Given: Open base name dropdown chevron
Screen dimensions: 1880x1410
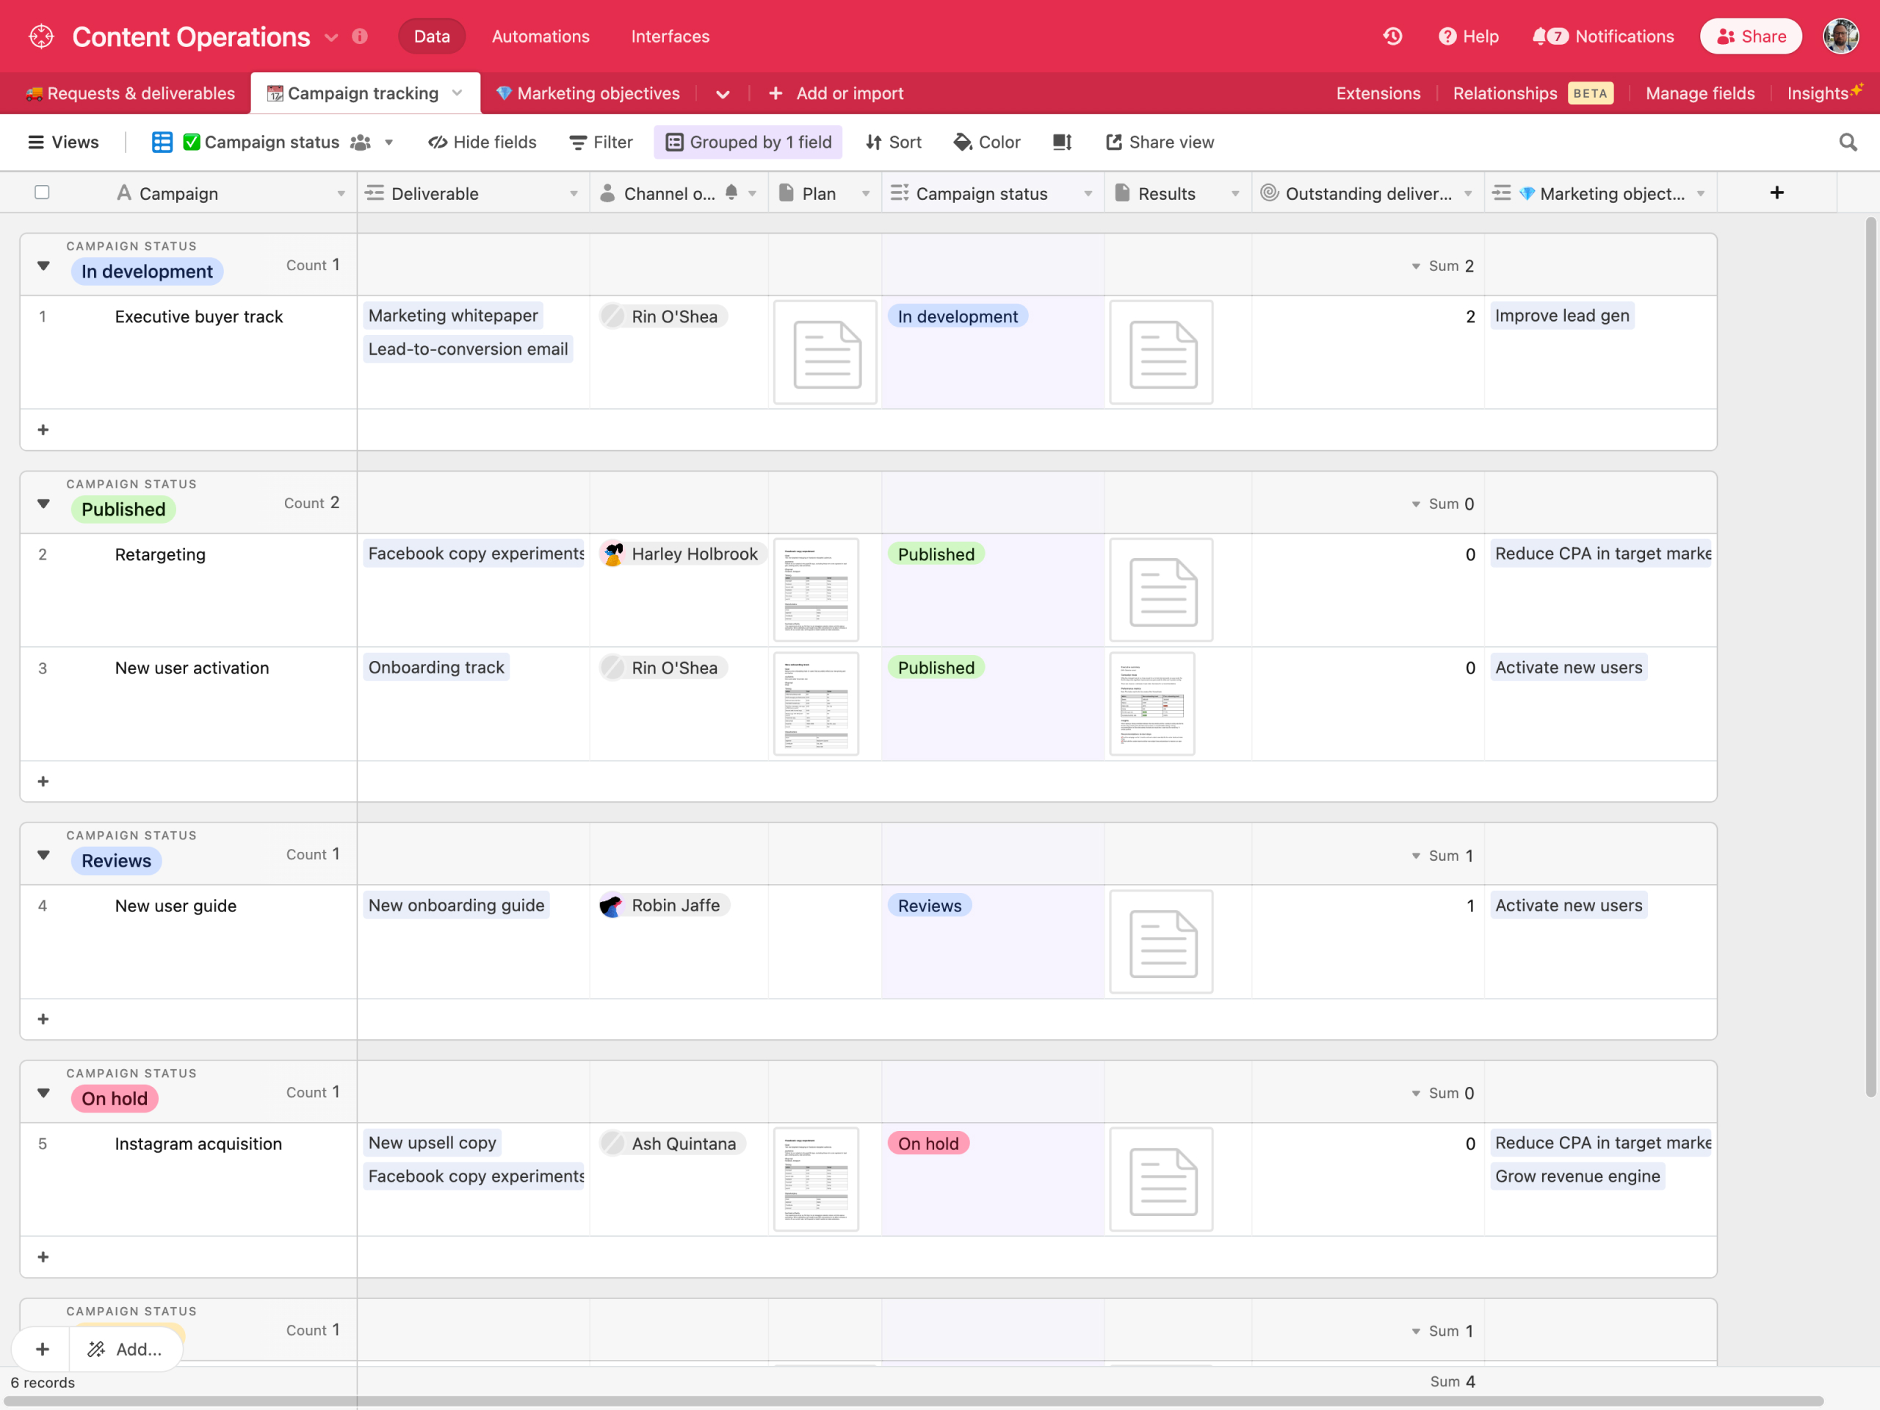Looking at the screenshot, I should click(x=331, y=37).
